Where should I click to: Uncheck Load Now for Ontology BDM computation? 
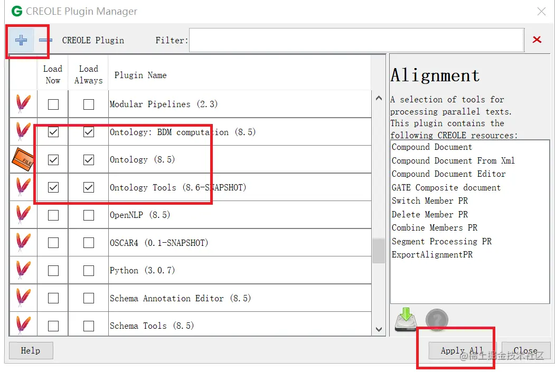[x=53, y=132]
